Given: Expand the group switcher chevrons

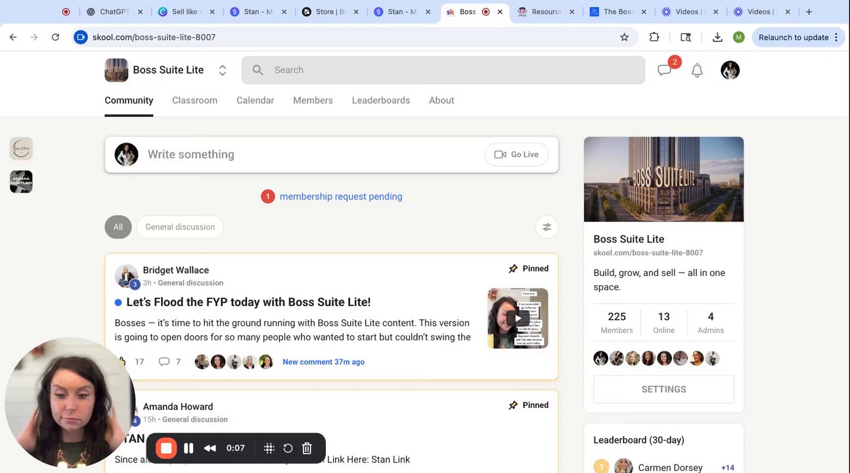Looking at the screenshot, I should pos(223,70).
